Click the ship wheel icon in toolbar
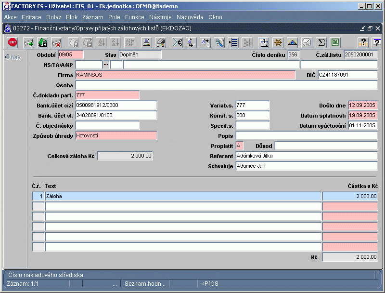The image size is (385, 293). [278, 42]
